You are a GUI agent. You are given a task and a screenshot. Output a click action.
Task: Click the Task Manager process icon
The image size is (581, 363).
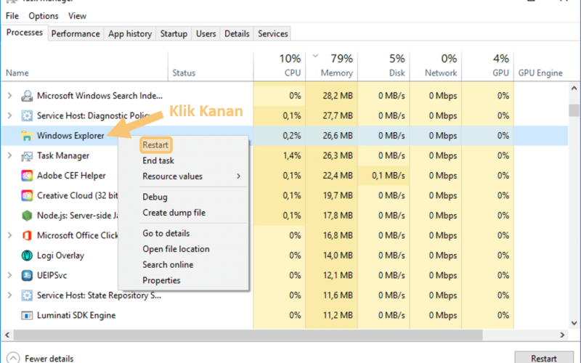(27, 156)
